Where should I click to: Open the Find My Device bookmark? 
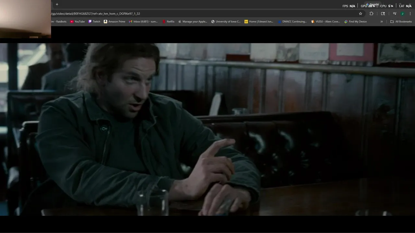click(355, 22)
